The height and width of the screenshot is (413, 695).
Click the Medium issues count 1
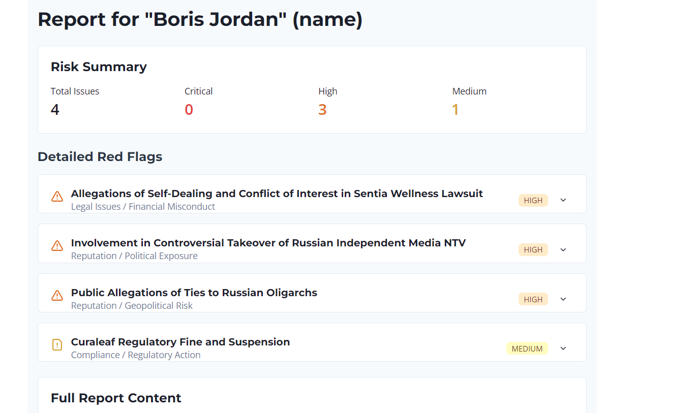(x=456, y=110)
